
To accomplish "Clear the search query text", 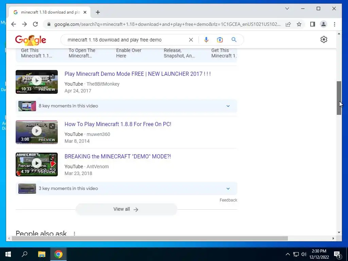I will click(x=191, y=40).
